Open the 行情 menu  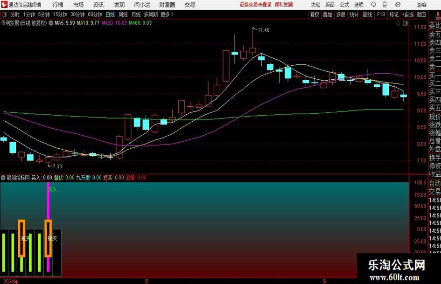pos(58,5)
